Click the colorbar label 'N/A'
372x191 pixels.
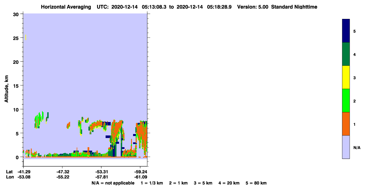[357, 147]
